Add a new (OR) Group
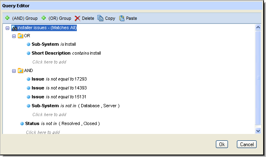The height and width of the screenshot is (157, 266). [56, 18]
